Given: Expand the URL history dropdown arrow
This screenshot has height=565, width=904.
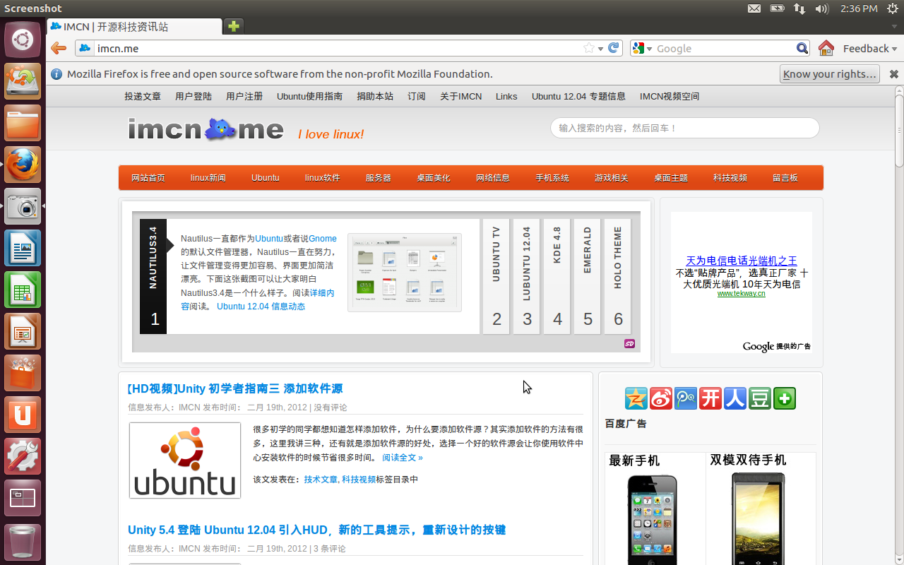Looking at the screenshot, I should (600, 49).
